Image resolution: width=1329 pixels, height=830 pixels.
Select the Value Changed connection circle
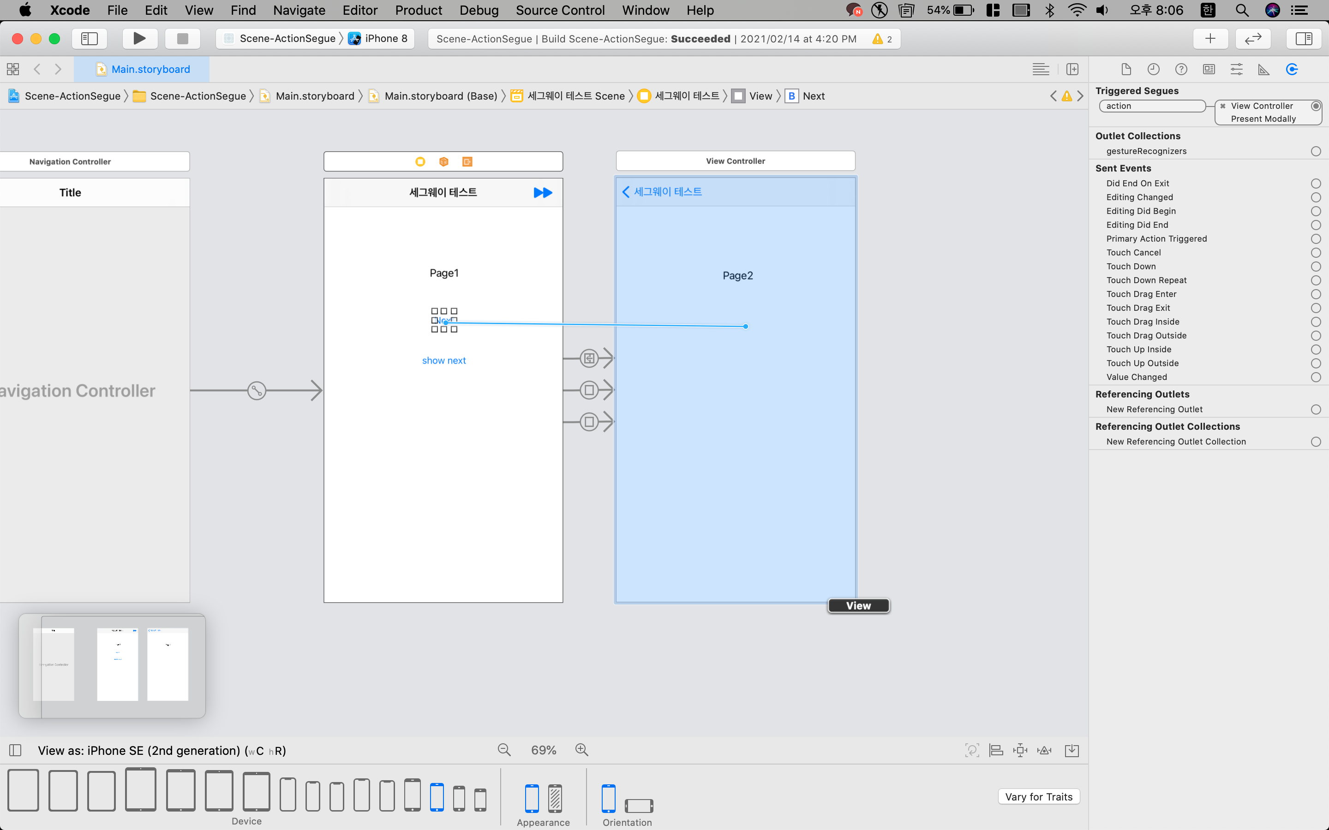pyautogui.click(x=1316, y=377)
